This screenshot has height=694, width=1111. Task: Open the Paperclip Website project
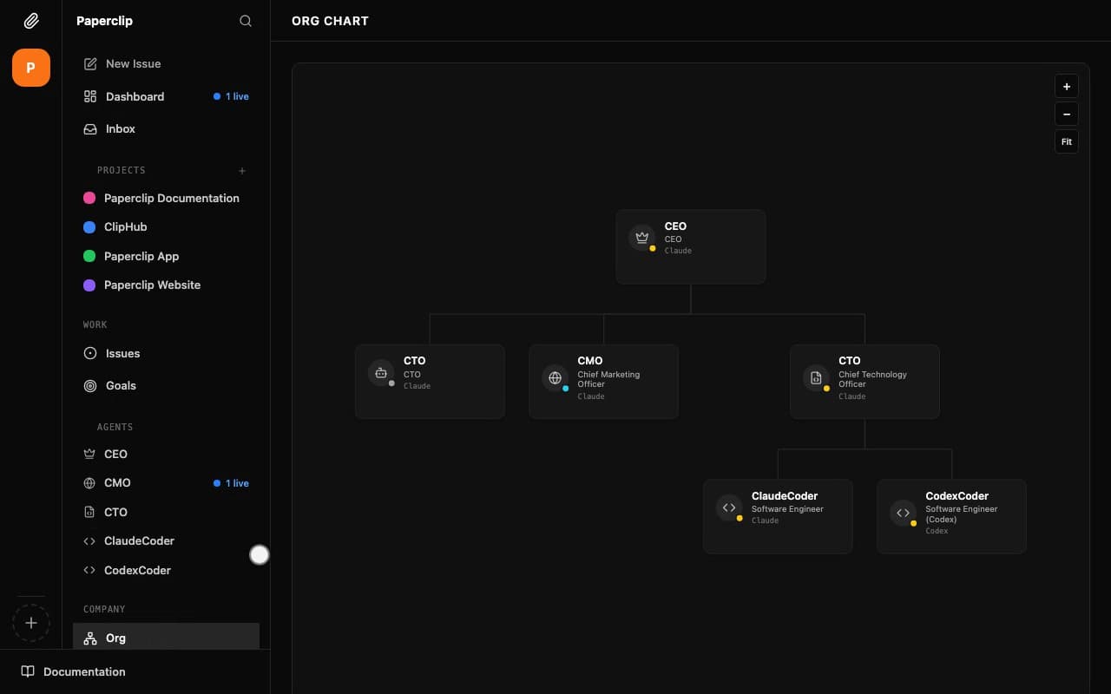166,285
